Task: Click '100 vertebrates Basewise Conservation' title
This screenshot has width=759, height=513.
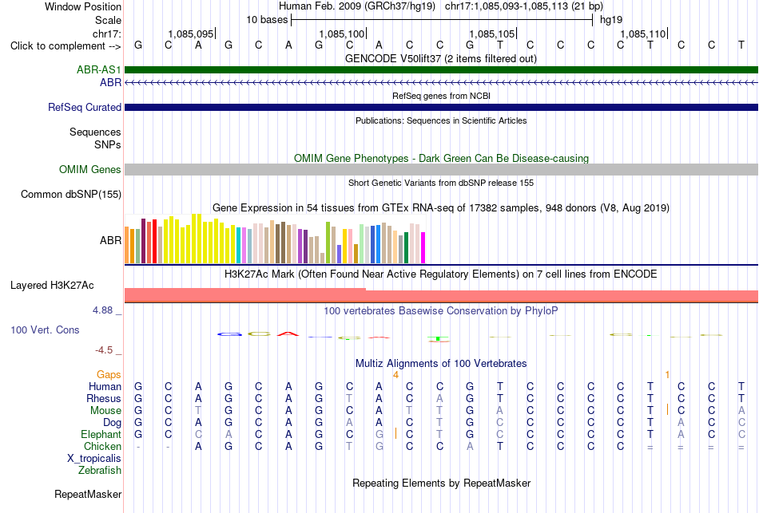Action: (441, 311)
